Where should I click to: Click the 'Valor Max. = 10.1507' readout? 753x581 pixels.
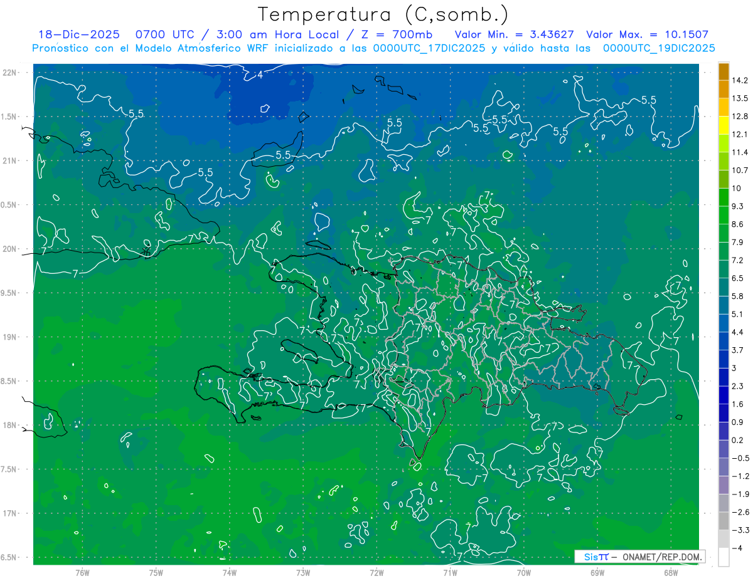(648, 34)
